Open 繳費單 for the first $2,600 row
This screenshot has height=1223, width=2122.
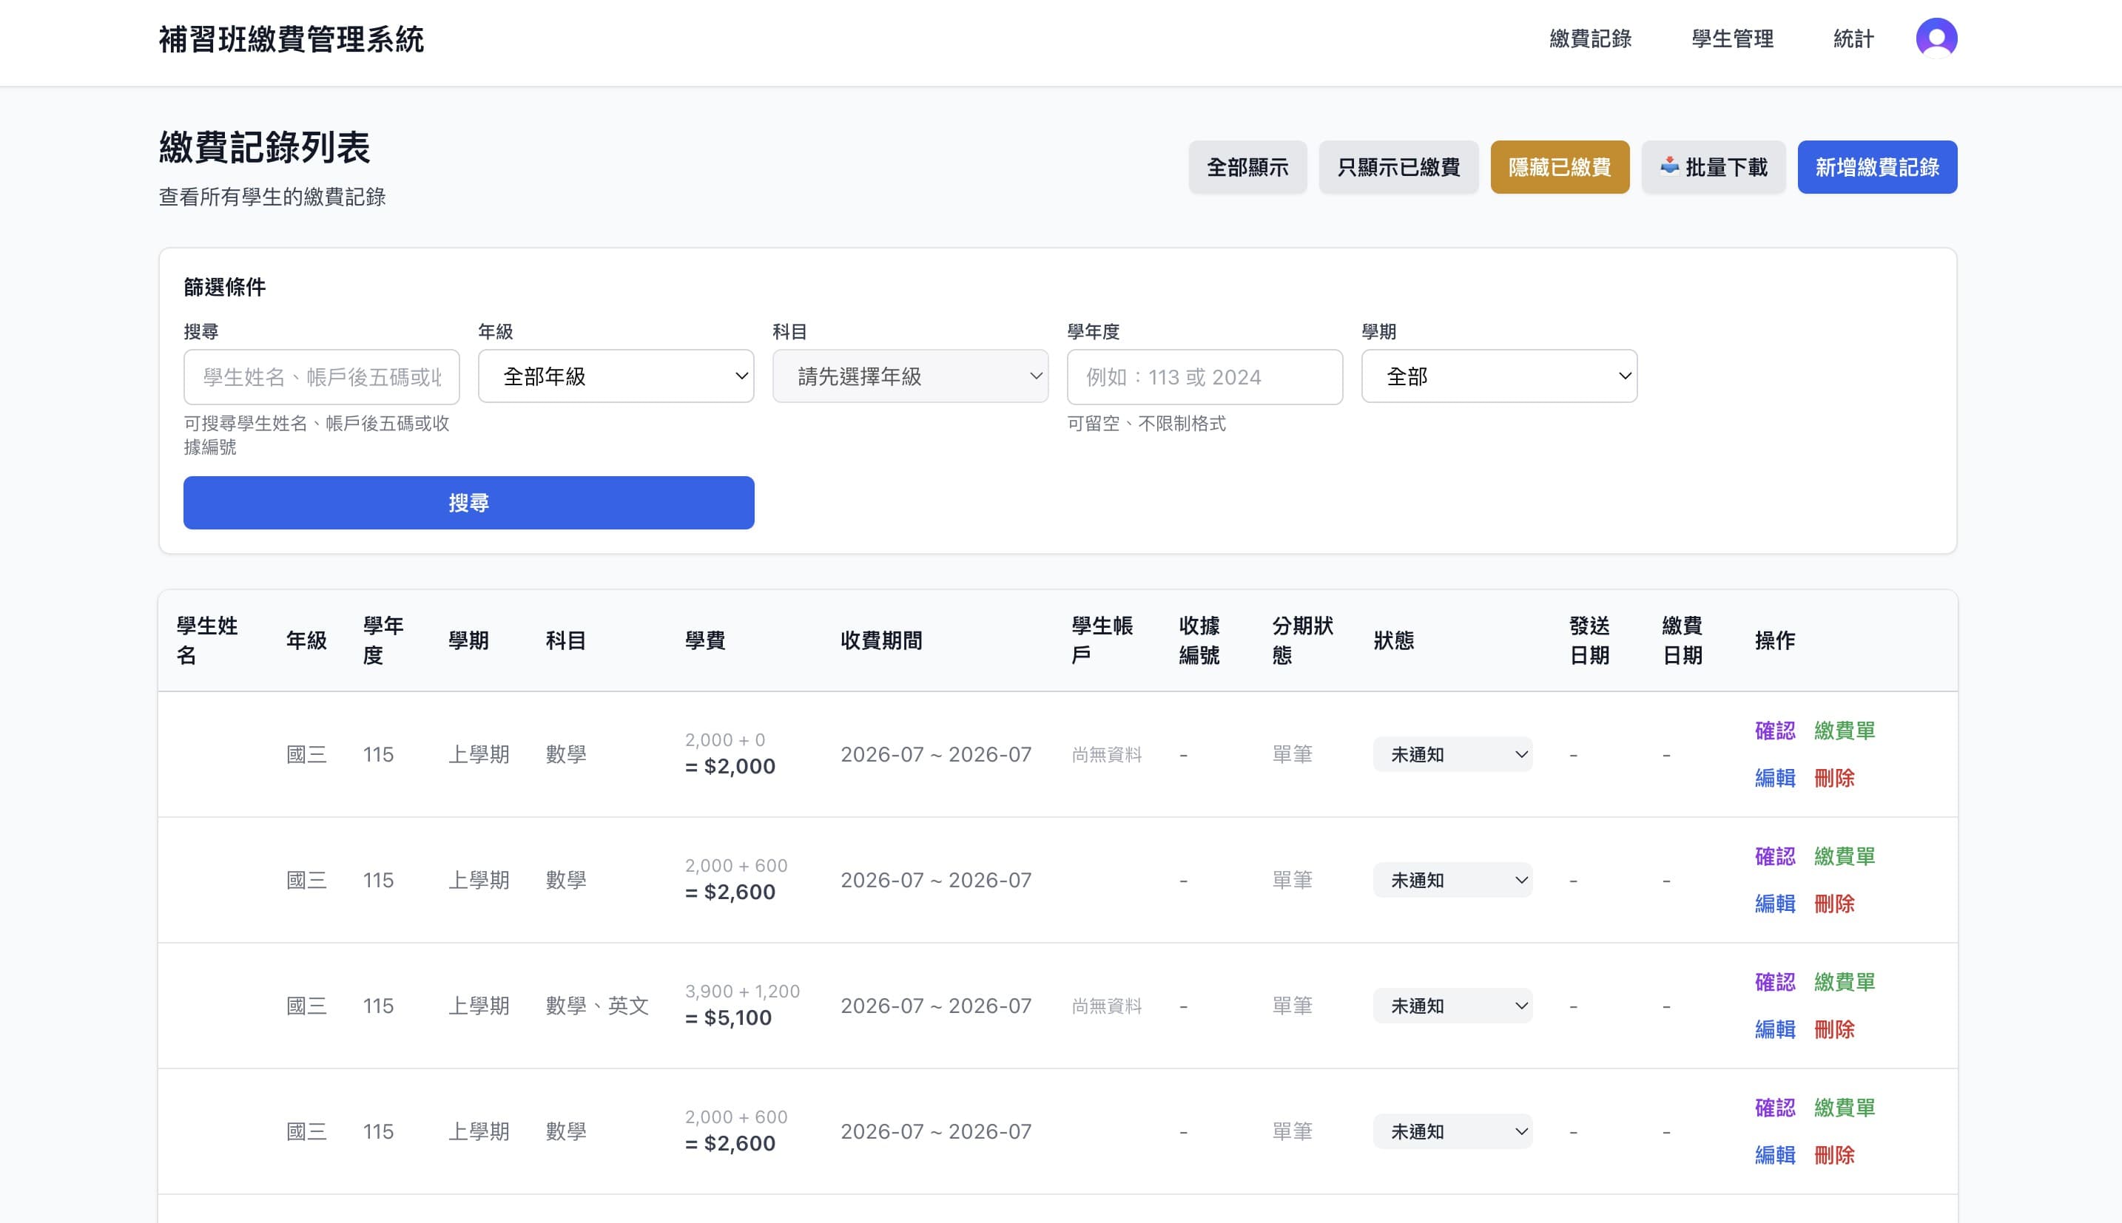point(1845,857)
